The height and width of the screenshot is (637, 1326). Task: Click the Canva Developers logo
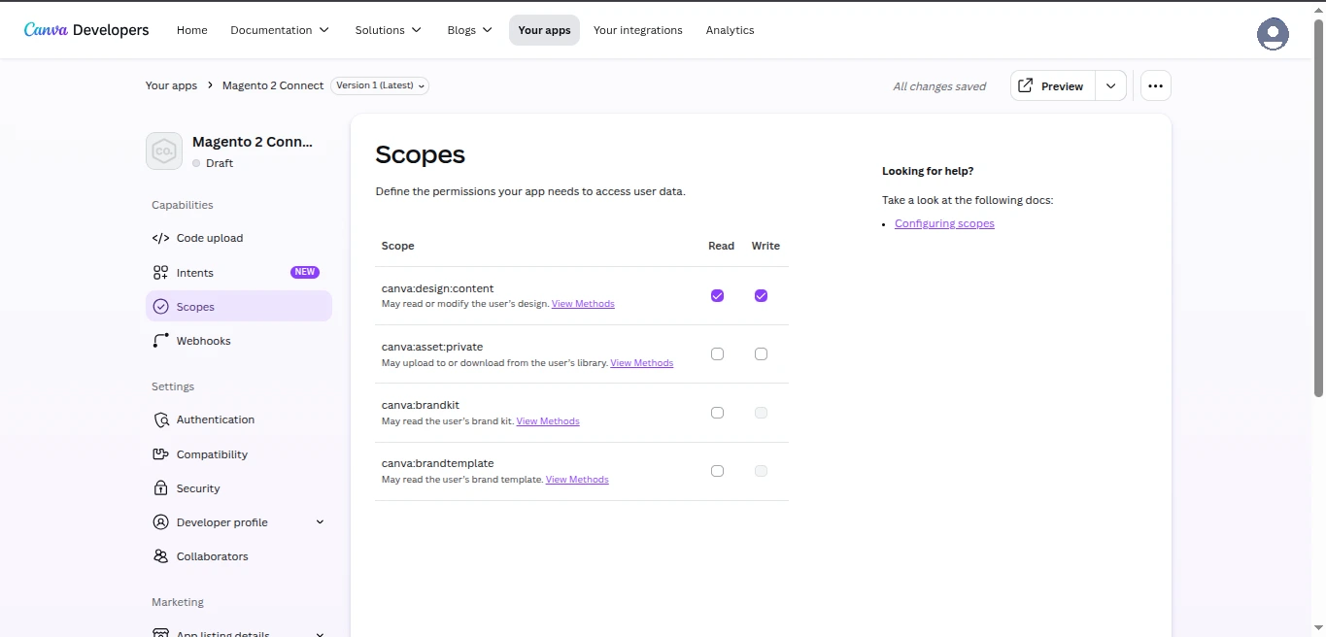(x=86, y=30)
